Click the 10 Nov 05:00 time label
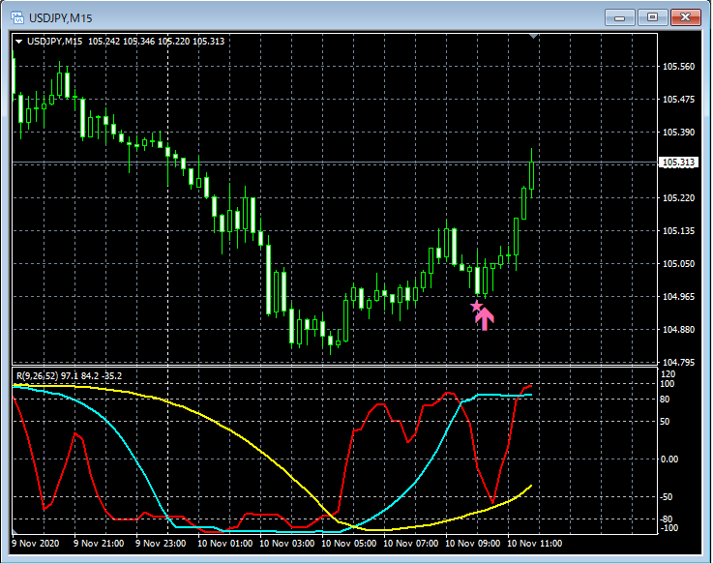Screen dimensions: 713x563 [349, 544]
